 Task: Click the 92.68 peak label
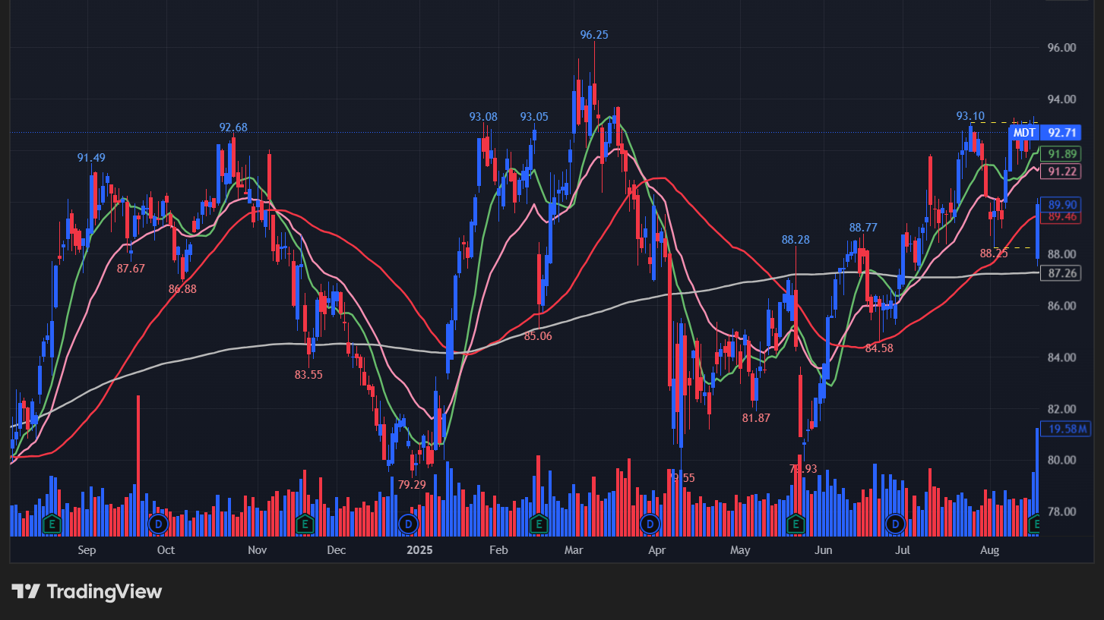pos(233,127)
